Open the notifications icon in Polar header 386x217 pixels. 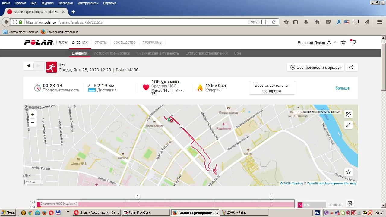pos(353,42)
